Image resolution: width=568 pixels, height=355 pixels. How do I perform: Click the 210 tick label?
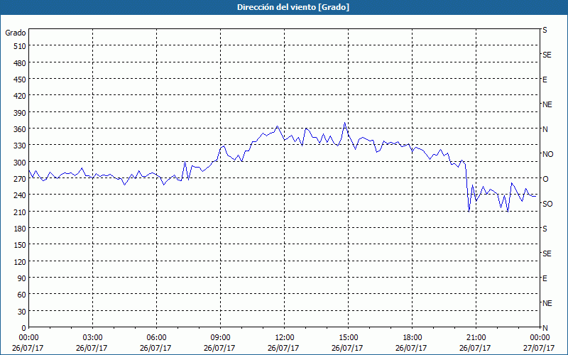[20, 212]
